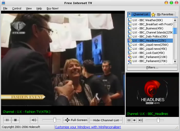Pause the main Fashion TV video
The image size is (180, 131).
pos(7,120)
